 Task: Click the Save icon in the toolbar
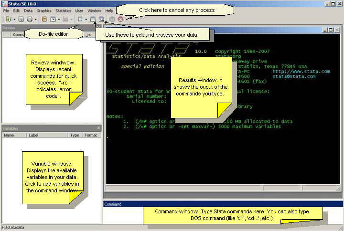pos(21,19)
